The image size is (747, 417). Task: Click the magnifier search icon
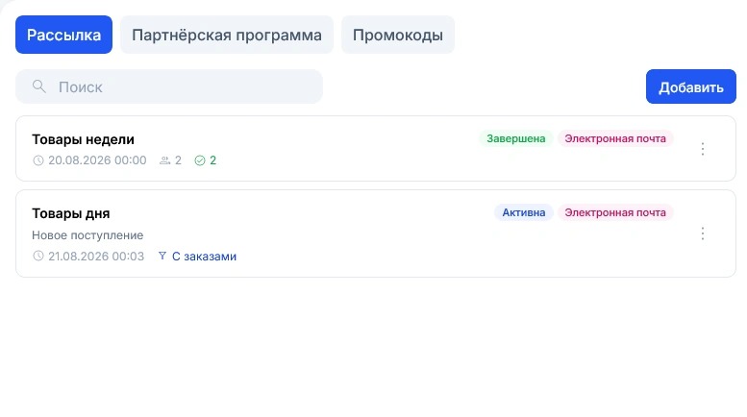[x=39, y=86]
